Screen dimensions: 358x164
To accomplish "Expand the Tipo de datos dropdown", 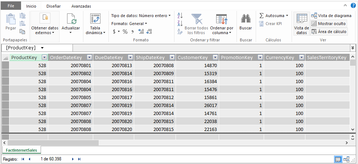I will pyautogui.click(x=141, y=16).
